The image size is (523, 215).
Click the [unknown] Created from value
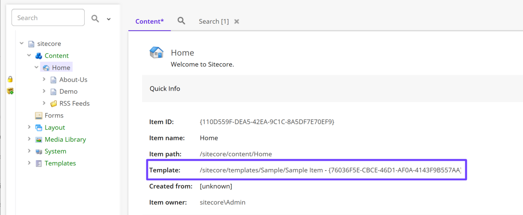click(x=216, y=186)
